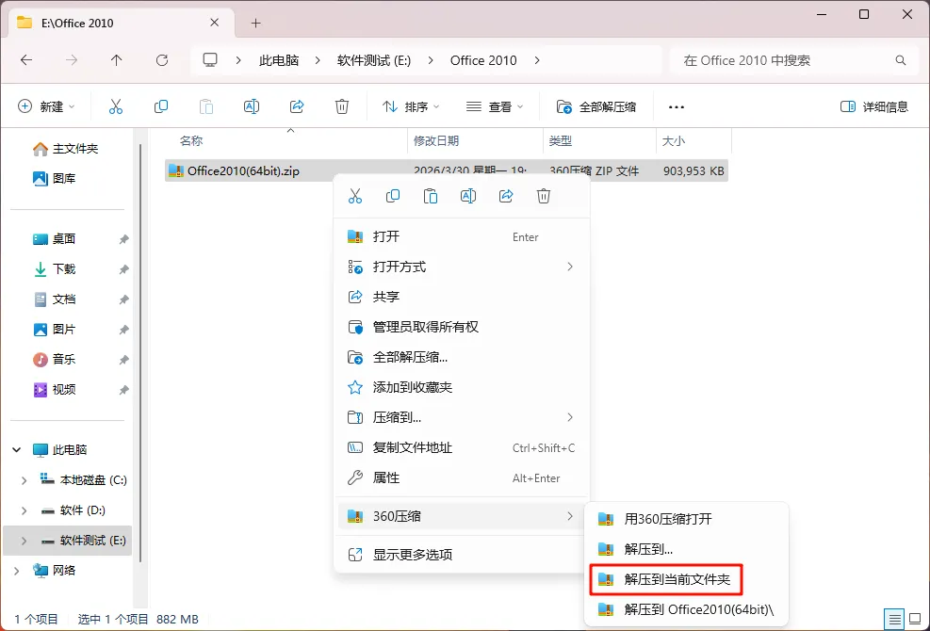Viewport: 930px width, 631px height.
Task: Open the 查看 view dropdown
Action: pyautogui.click(x=495, y=106)
